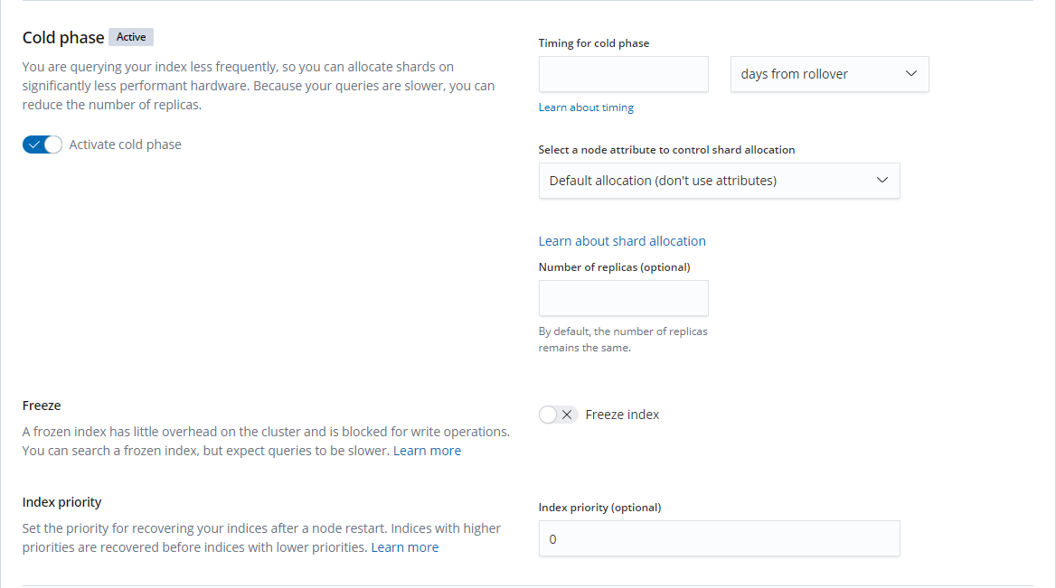Viewport: 1056px width, 588px height.
Task: Click the chevron arrow on Default allocation dropdown
Action: point(882,181)
